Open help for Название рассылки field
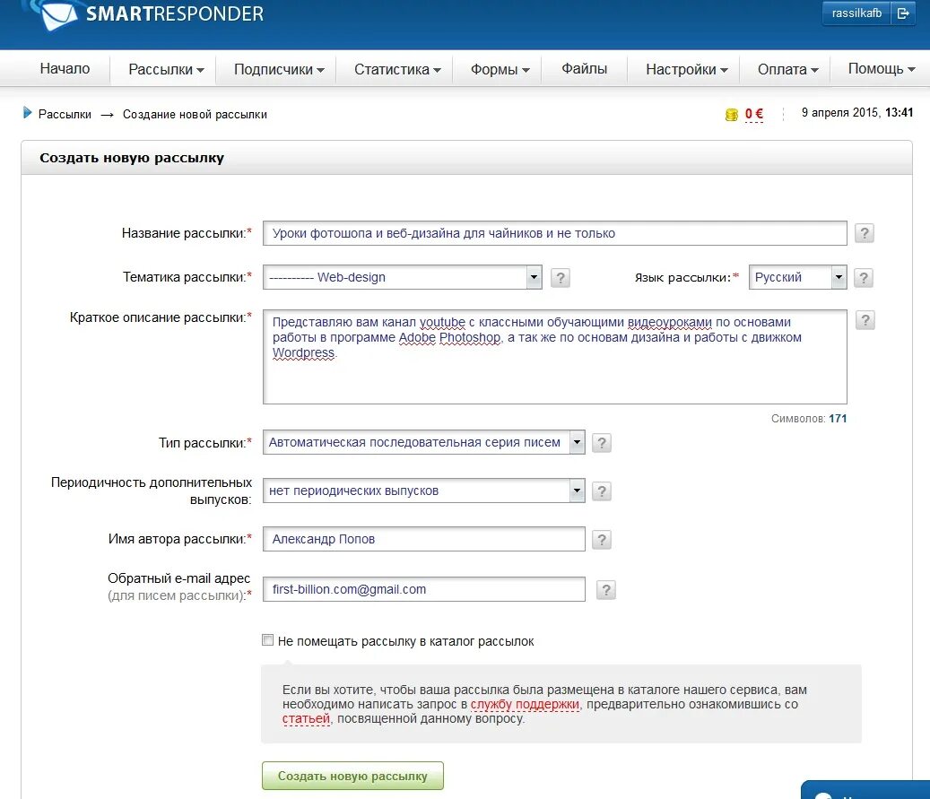Screen dimensions: 930x799 pos(865,233)
